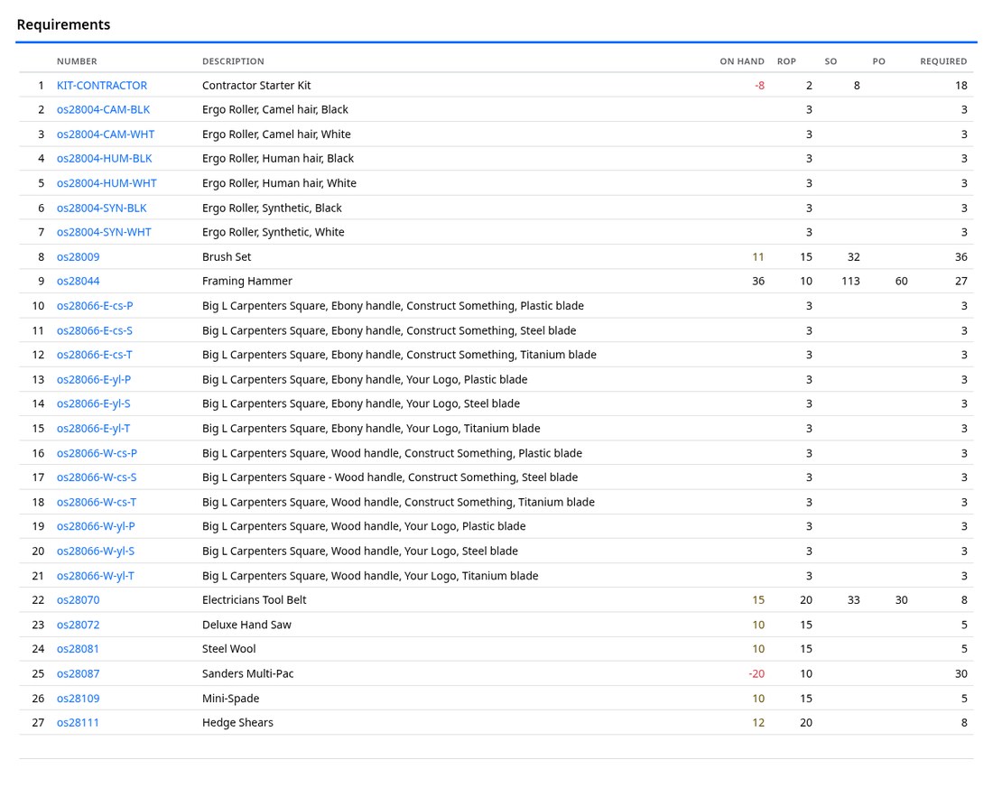Open the os28072 Deluxe Hand Saw link
The height and width of the screenshot is (797, 993).
click(78, 625)
